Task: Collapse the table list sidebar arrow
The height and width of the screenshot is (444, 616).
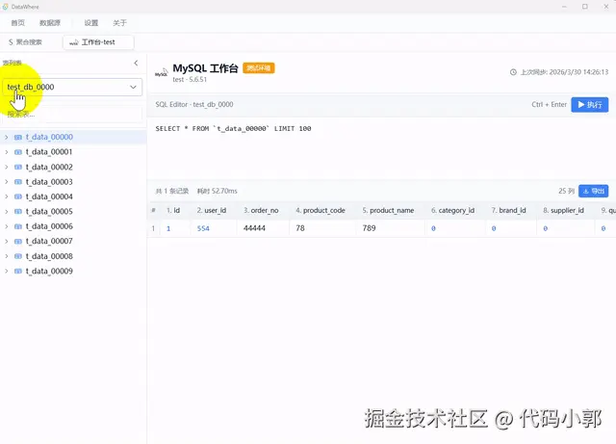Action: [136, 63]
